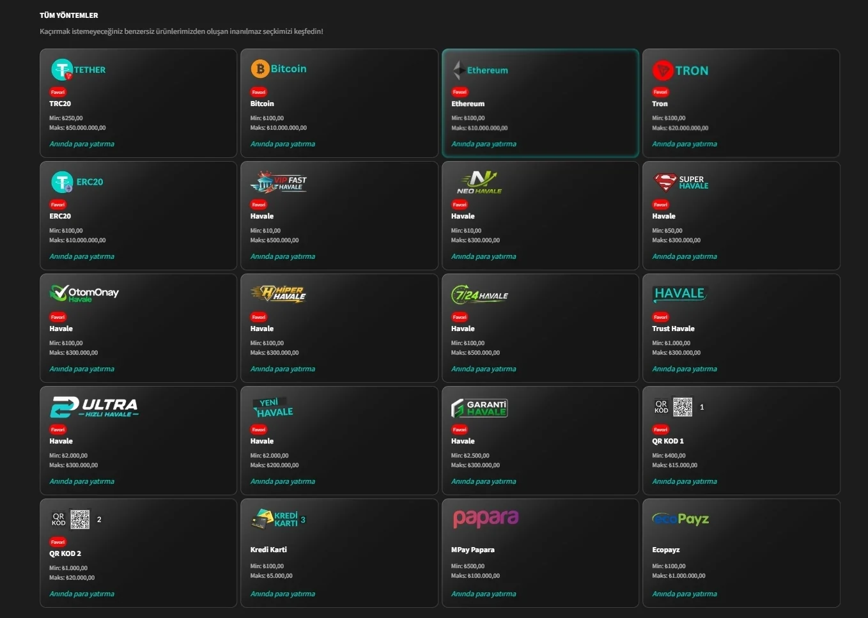Select the 'Maks: ₺20.000.000,00' limit text
Viewport: 868px width, 618px height.
[680, 128]
